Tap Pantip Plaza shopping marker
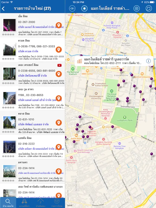 click(x=112, y=51)
